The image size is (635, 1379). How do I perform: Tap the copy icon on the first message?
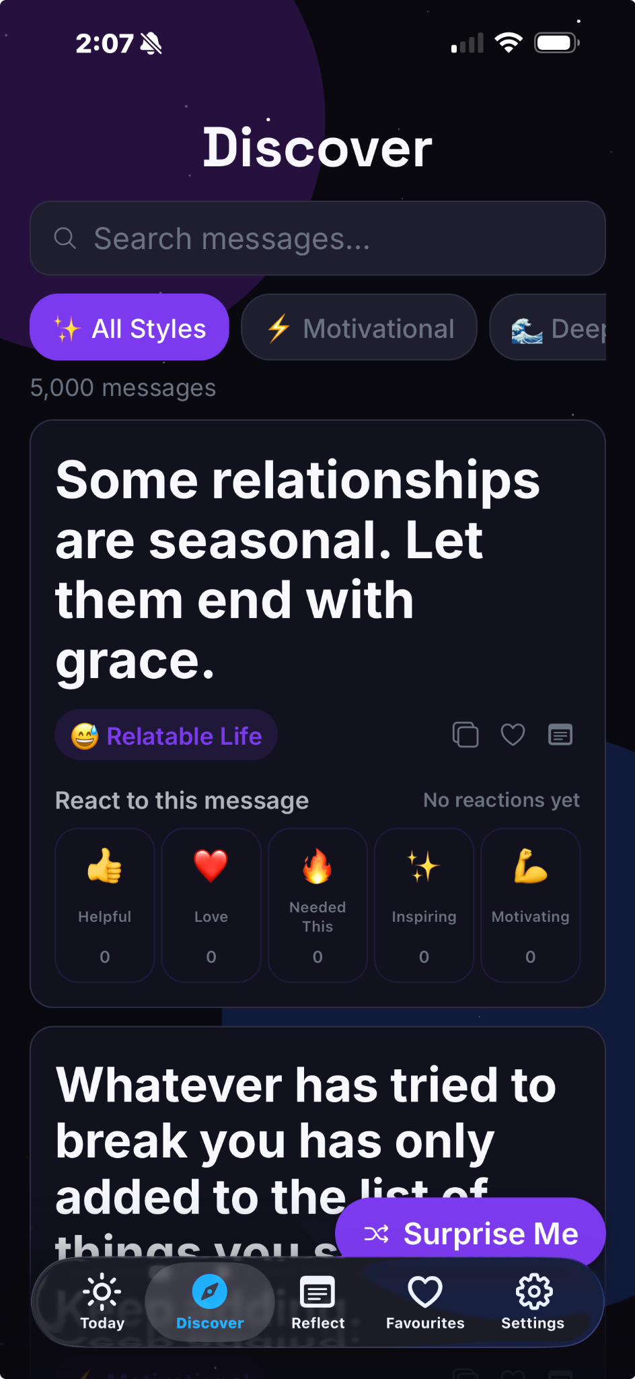(465, 735)
